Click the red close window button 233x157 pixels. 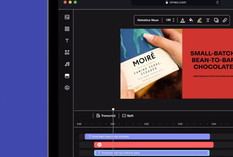click(65, 2)
